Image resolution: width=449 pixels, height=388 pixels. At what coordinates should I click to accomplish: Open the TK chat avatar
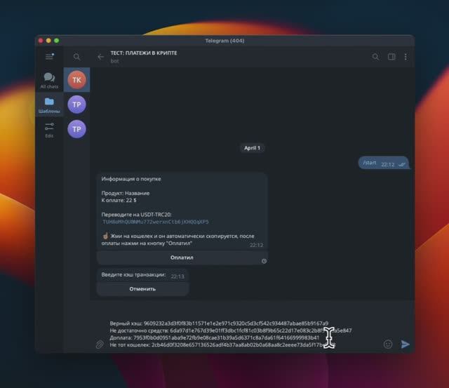[76, 80]
